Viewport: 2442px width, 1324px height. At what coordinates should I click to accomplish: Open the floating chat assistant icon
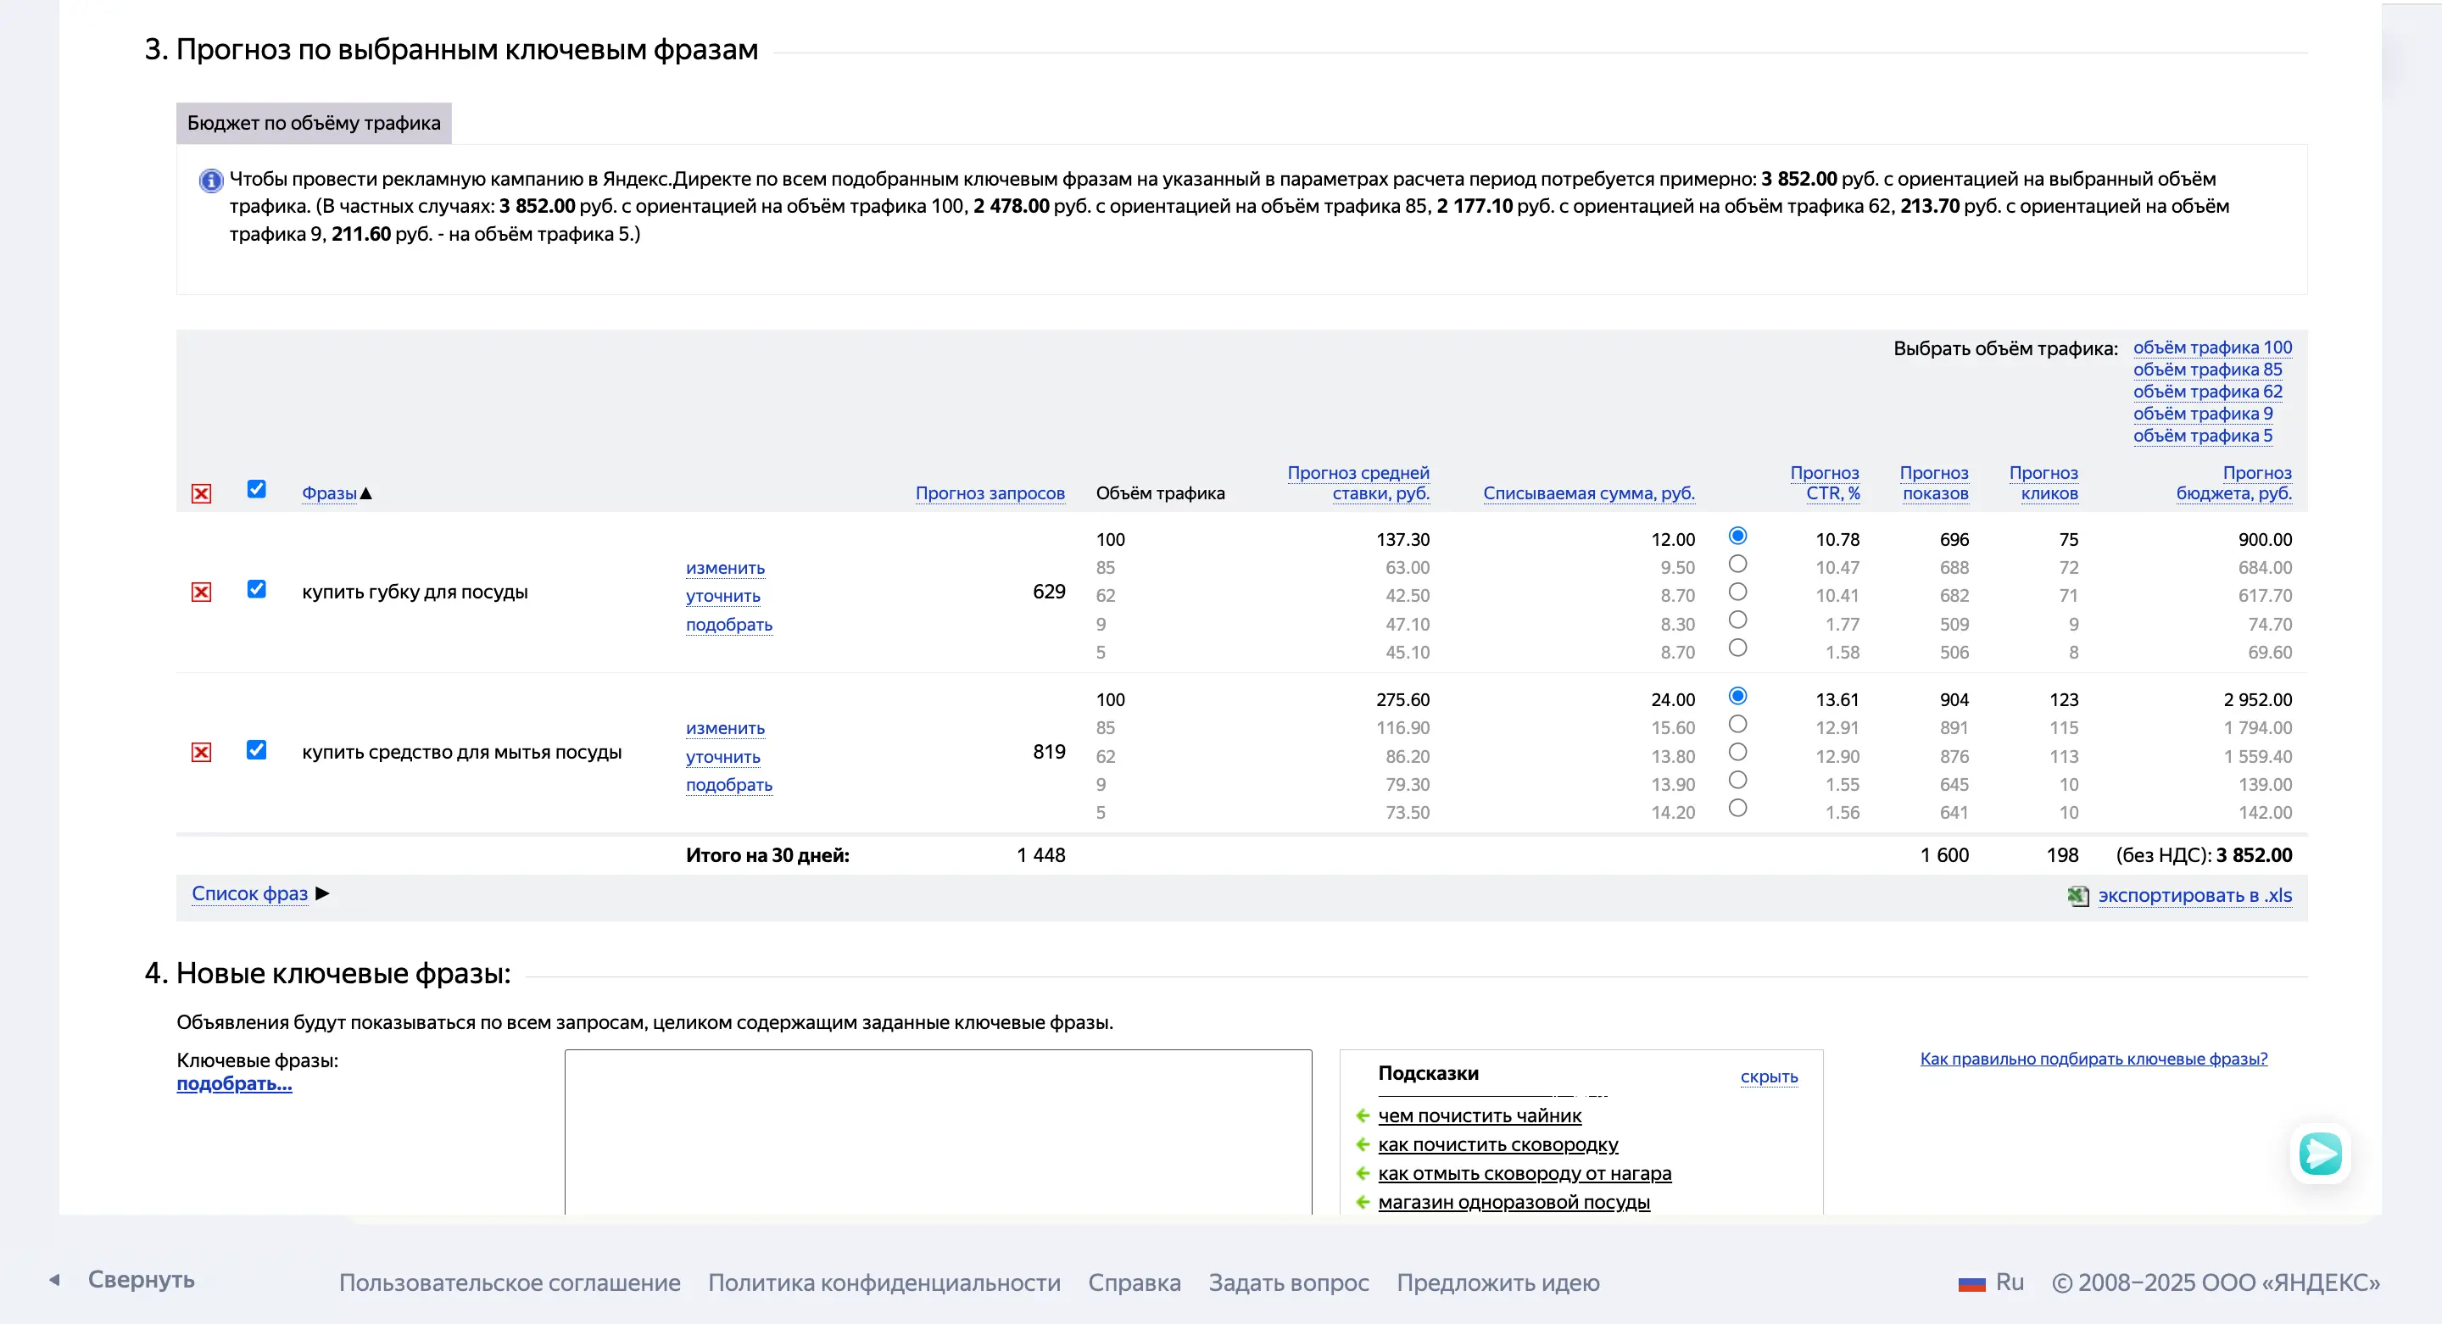coord(2320,1154)
